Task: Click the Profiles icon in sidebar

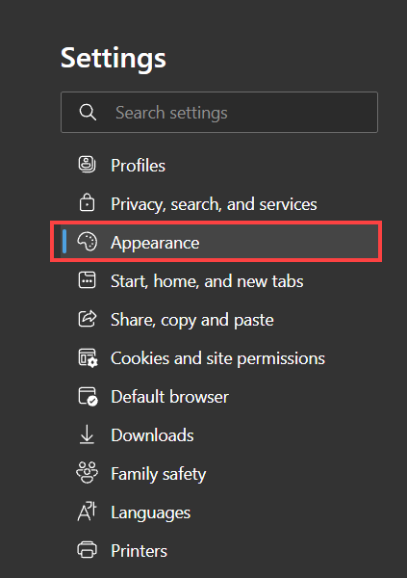Action: (x=87, y=165)
